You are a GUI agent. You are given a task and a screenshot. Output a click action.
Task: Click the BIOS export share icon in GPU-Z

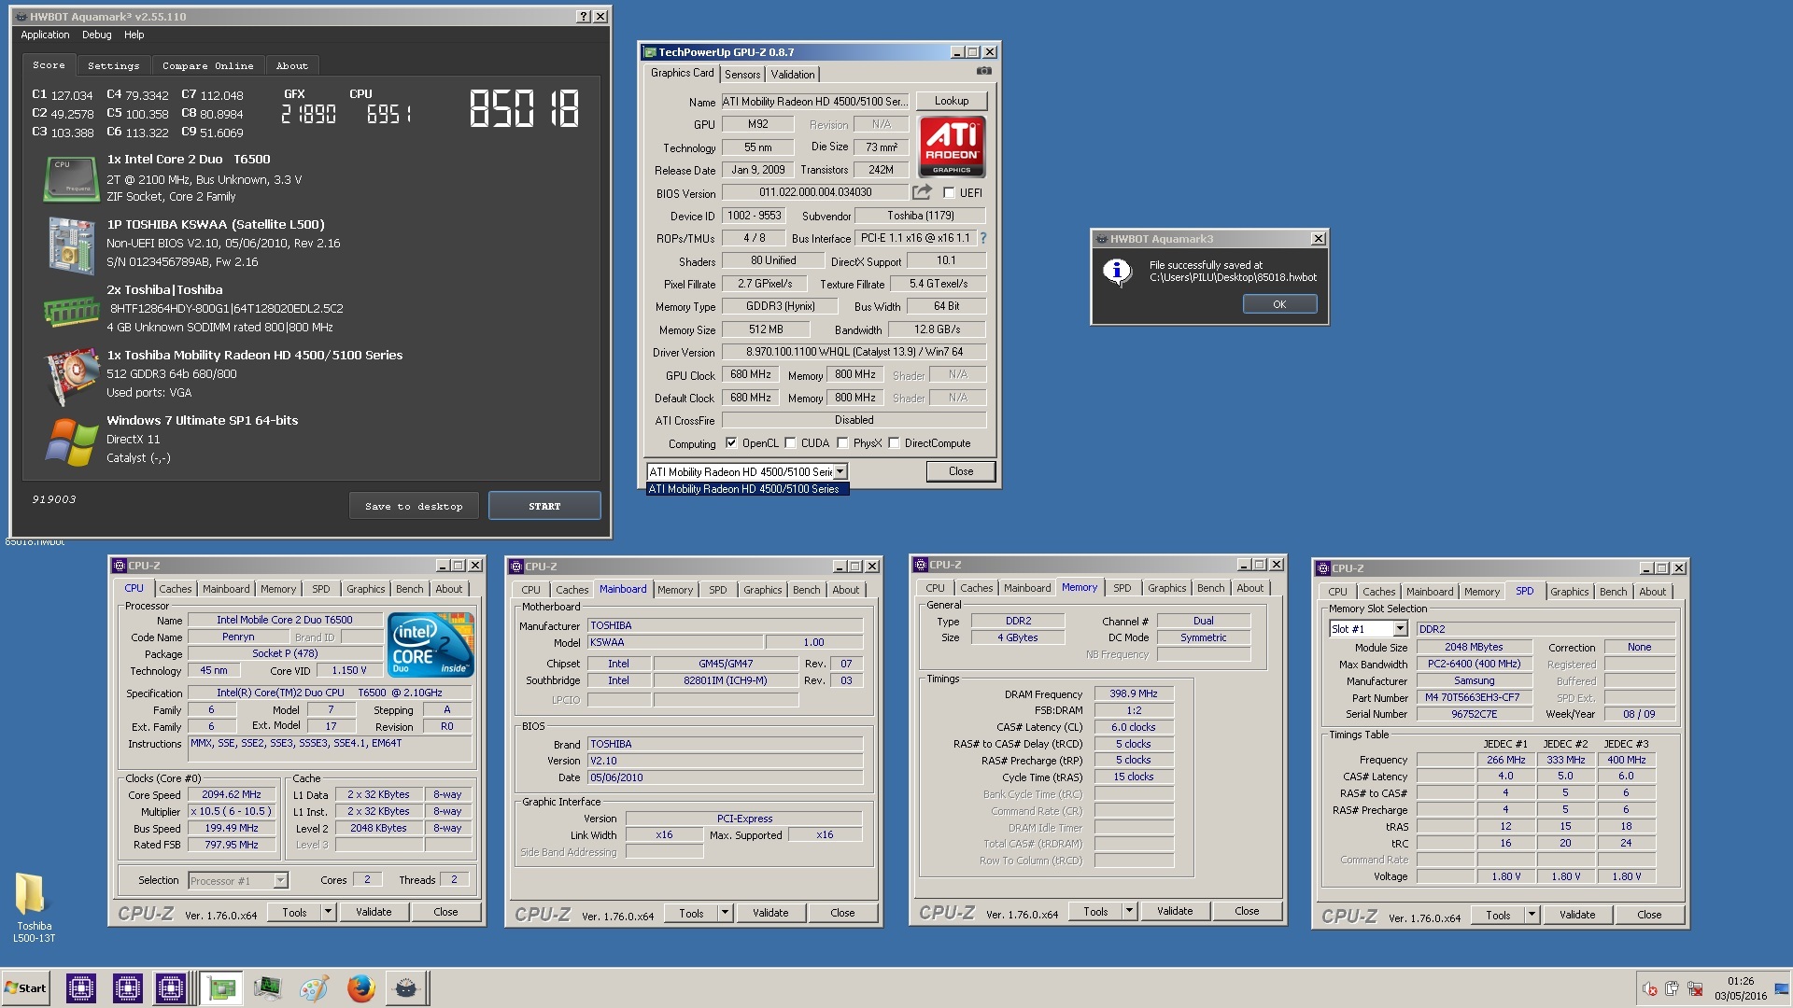point(922,192)
